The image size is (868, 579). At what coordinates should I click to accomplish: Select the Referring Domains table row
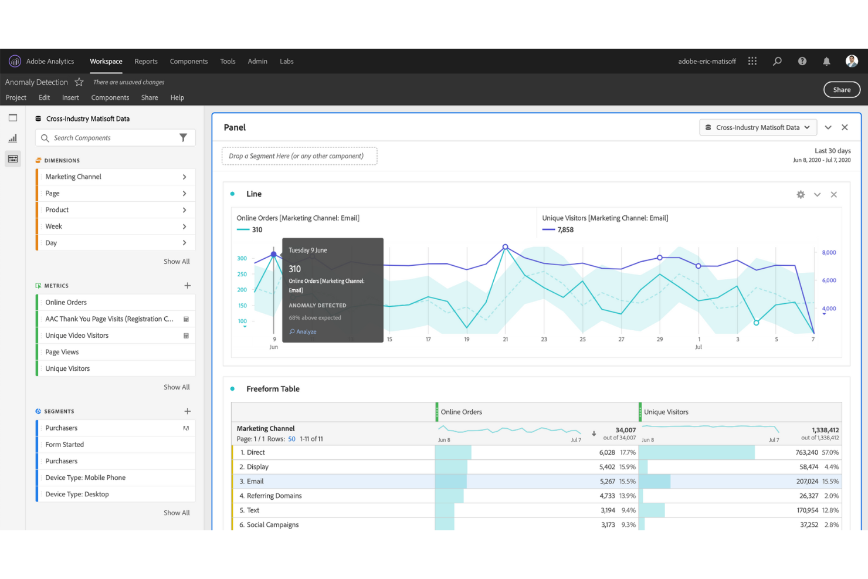coord(537,496)
